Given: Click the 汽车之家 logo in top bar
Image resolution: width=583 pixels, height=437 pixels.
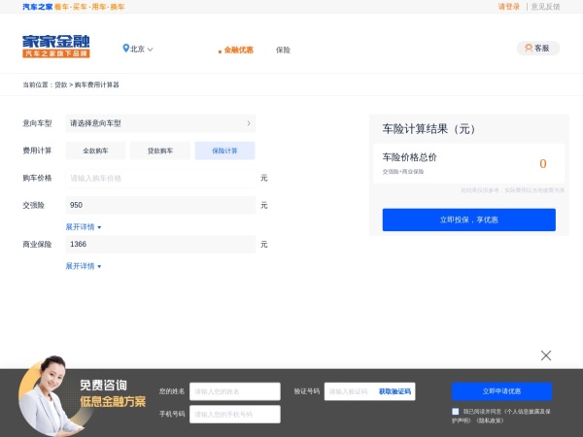Looking at the screenshot, I should [x=39, y=7].
